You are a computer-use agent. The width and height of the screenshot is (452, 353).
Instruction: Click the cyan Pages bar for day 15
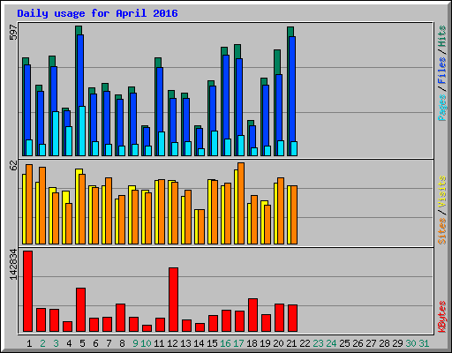coord(215,144)
